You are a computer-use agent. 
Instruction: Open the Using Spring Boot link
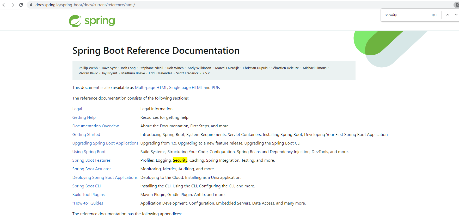[x=89, y=152]
